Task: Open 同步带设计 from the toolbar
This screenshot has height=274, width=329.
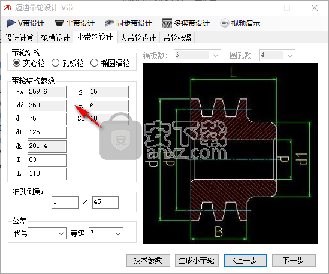Action: click(128, 23)
